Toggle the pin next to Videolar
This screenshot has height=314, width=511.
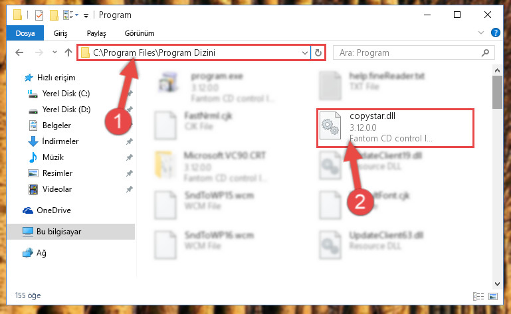click(130, 189)
